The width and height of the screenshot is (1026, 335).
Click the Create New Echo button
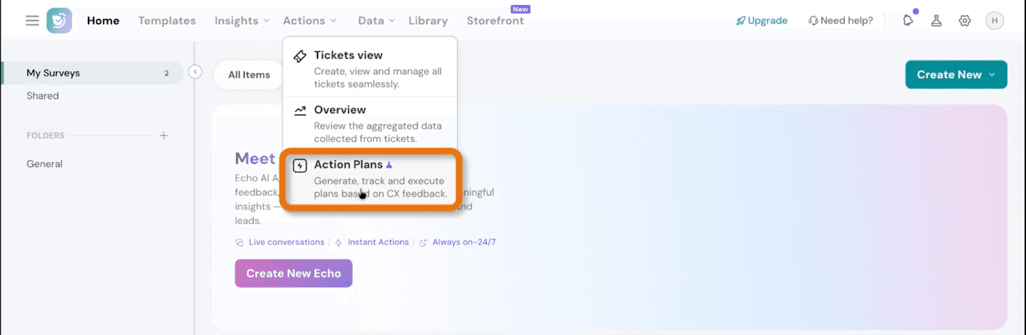pos(293,274)
